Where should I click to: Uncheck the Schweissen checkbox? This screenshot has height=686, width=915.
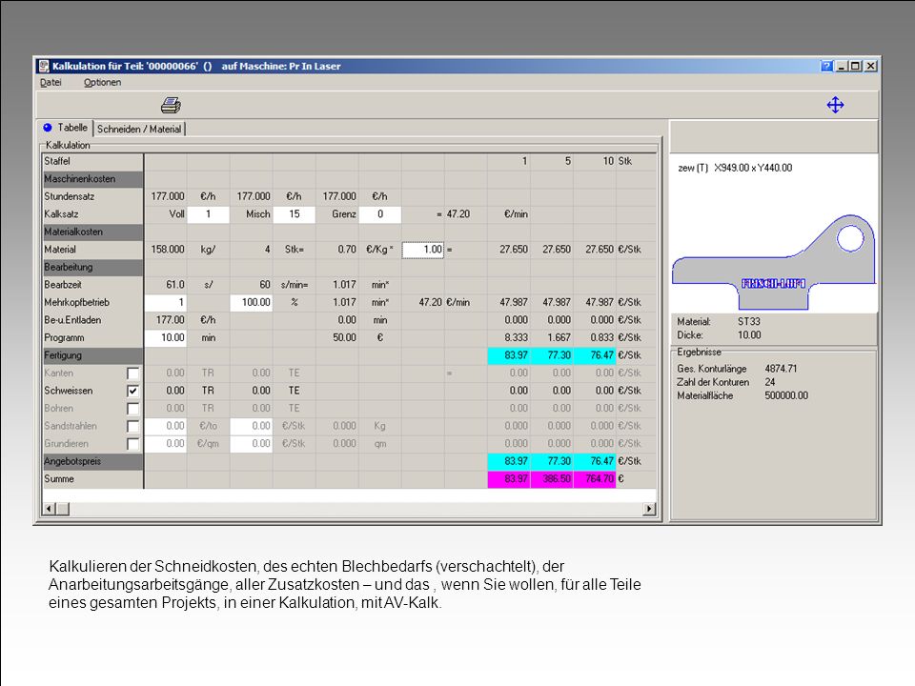click(x=133, y=391)
